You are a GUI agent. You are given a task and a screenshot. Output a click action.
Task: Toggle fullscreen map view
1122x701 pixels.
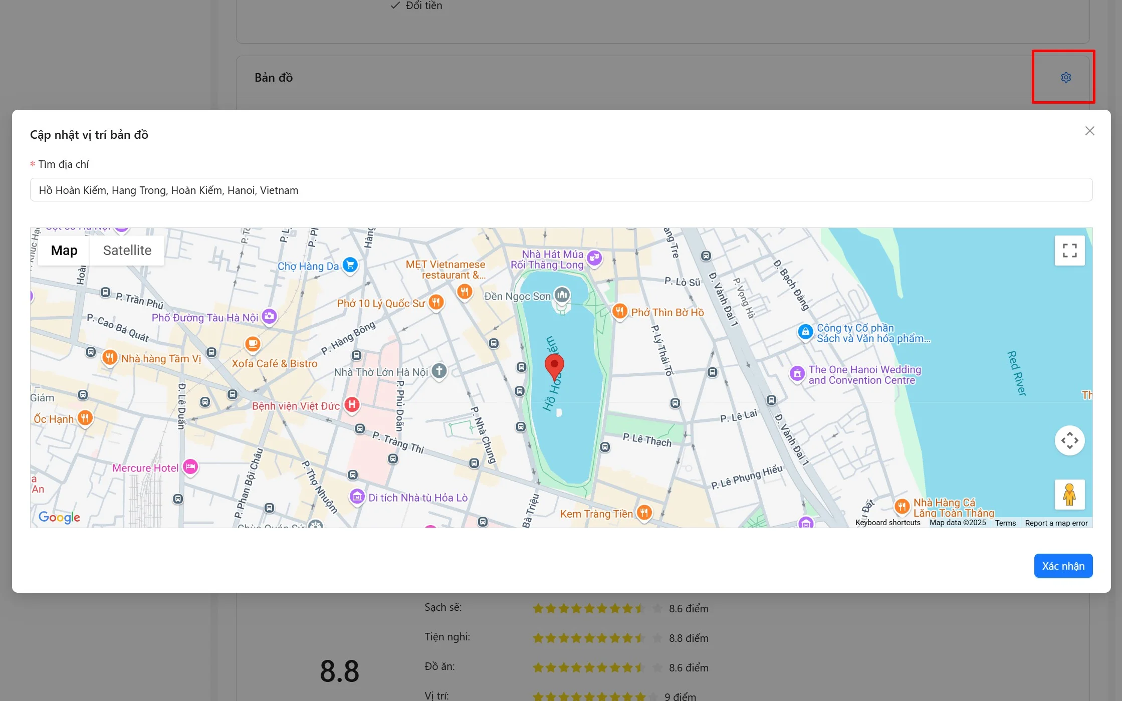click(x=1069, y=251)
